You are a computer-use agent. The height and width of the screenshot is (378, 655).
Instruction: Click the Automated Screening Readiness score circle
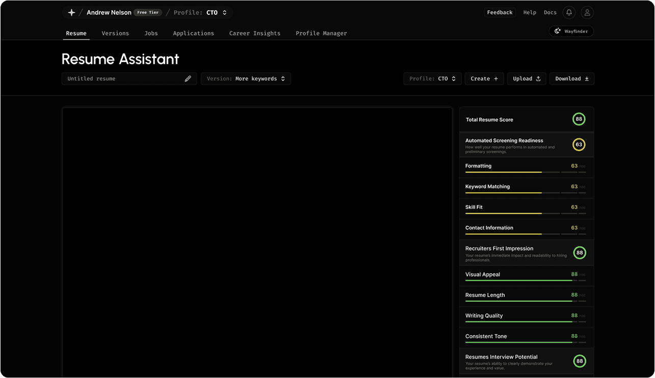579,145
